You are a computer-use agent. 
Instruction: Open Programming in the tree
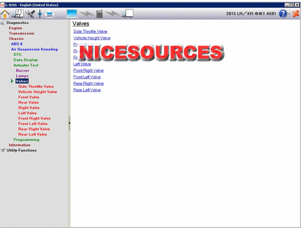coord(26,140)
